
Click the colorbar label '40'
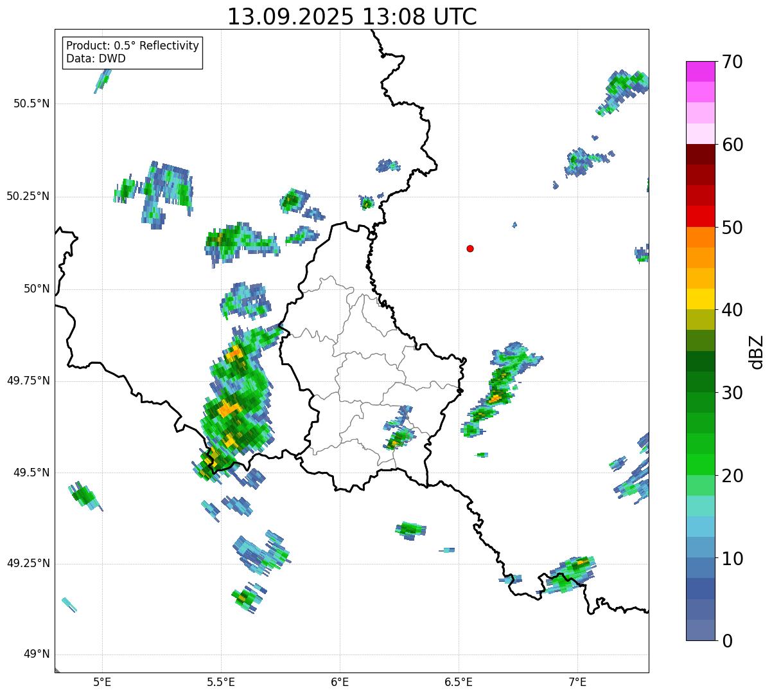732,310
